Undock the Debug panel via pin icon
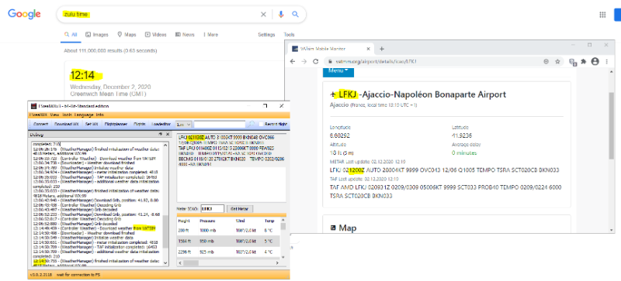This screenshot has height=281, width=621. pyautogui.click(x=161, y=135)
